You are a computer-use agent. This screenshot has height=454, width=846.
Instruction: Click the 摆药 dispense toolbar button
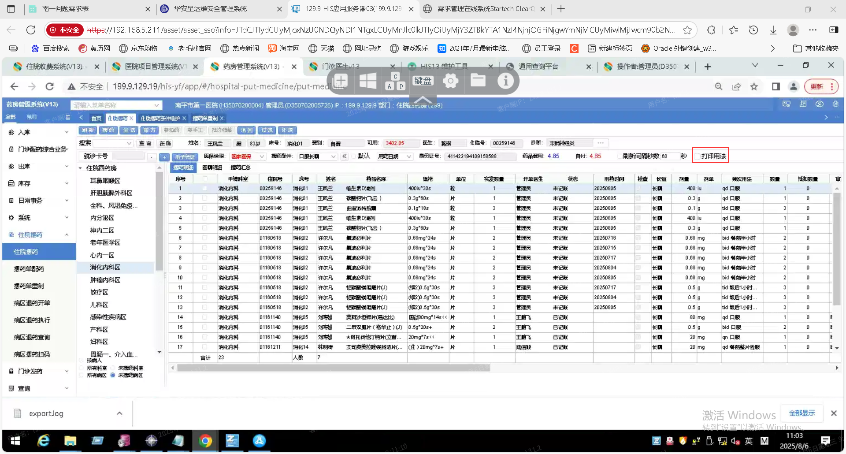click(108, 130)
